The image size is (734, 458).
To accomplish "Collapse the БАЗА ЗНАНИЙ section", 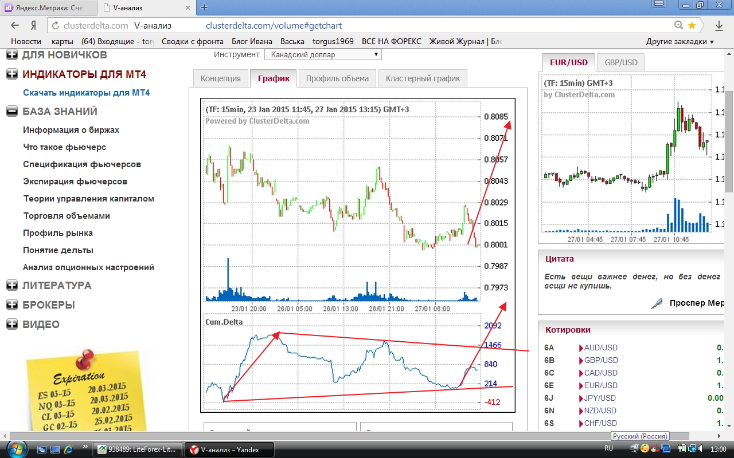I will point(11,112).
